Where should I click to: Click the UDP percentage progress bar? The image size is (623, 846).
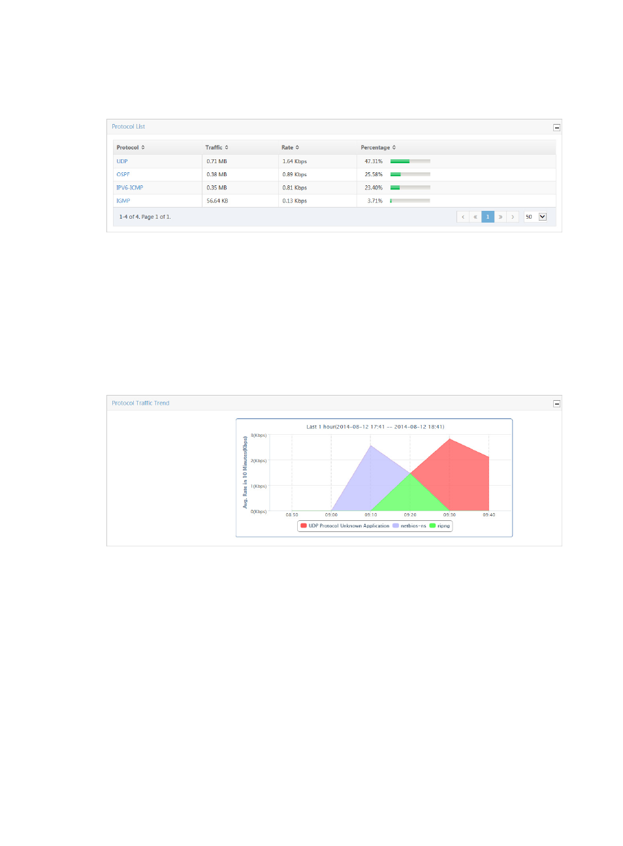point(410,161)
